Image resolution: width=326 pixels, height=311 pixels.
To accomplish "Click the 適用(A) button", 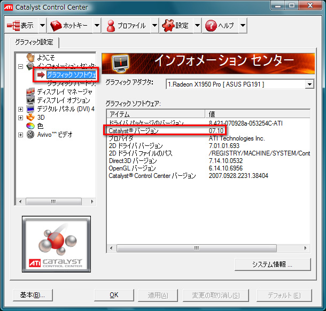I will click(x=158, y=295).
